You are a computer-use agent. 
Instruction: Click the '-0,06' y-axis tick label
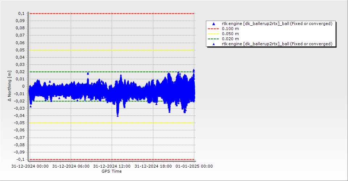coord(19,130)
